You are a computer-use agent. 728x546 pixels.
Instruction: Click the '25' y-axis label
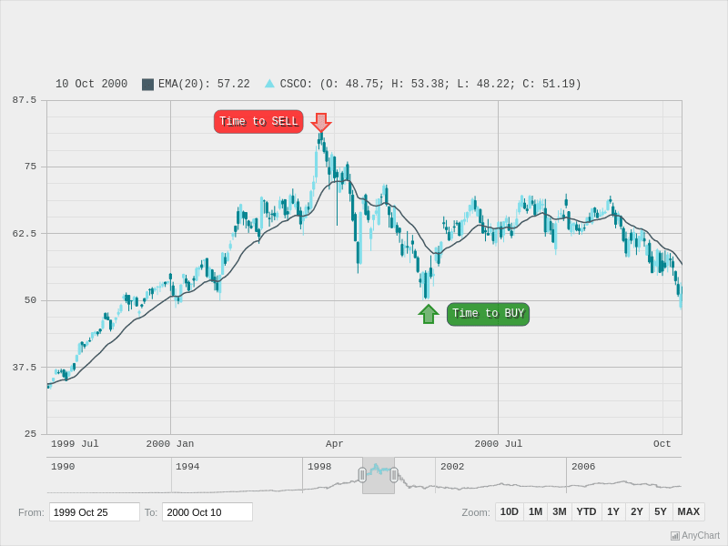30,434
